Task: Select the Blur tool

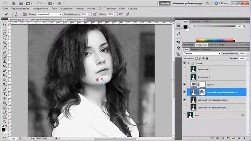Action: click(x=4, y=80)
